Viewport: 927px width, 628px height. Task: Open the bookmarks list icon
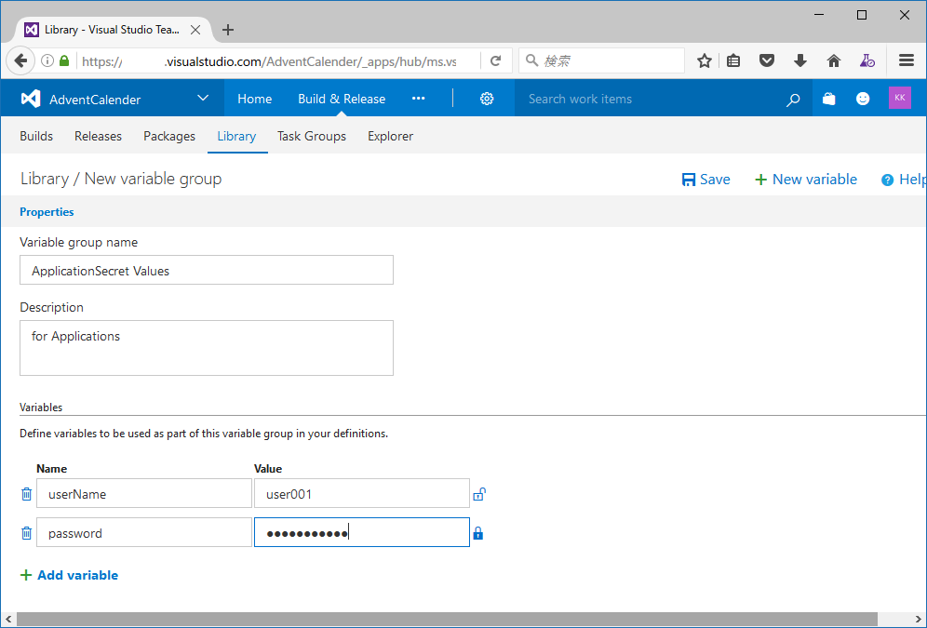(x=733, y=60)
